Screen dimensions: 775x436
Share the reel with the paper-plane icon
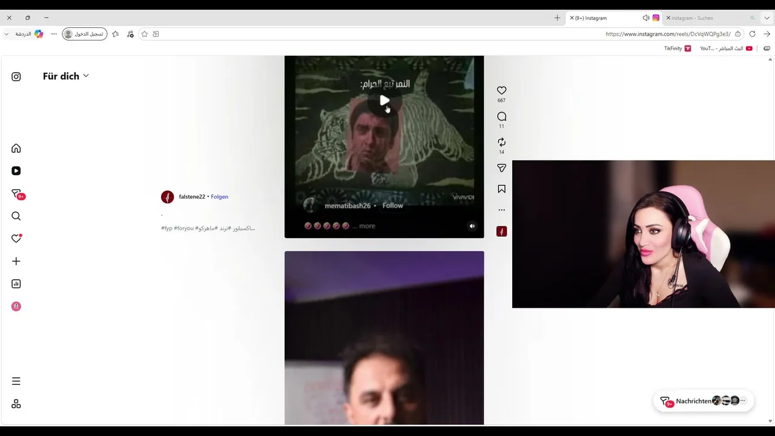click(x=501, y=168)
